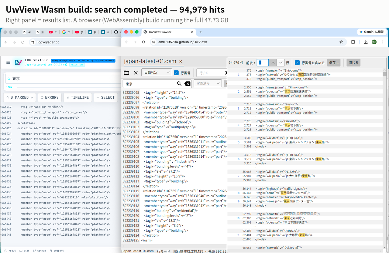Viewport: 389px width, 253px height.
Task: Decrease the context lines with down stepper
Action: click(281, 63)
